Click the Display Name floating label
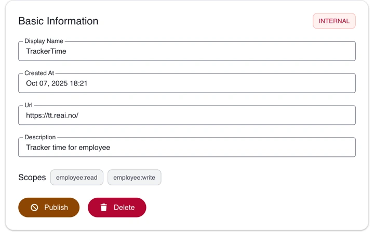This screenshot has height=234, width=375. pyautogui.click(x=44, y=41)
